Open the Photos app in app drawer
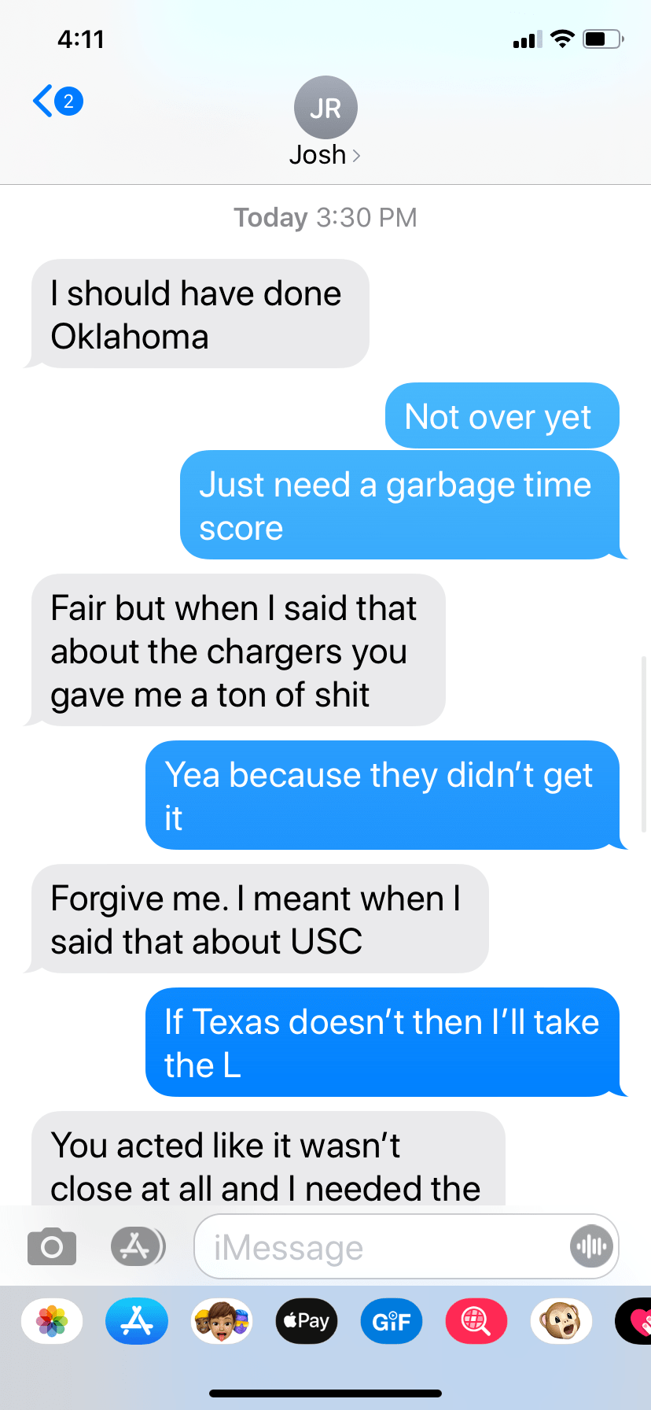The width and height of the screenshot is (651, 1410). point(52,1321)
